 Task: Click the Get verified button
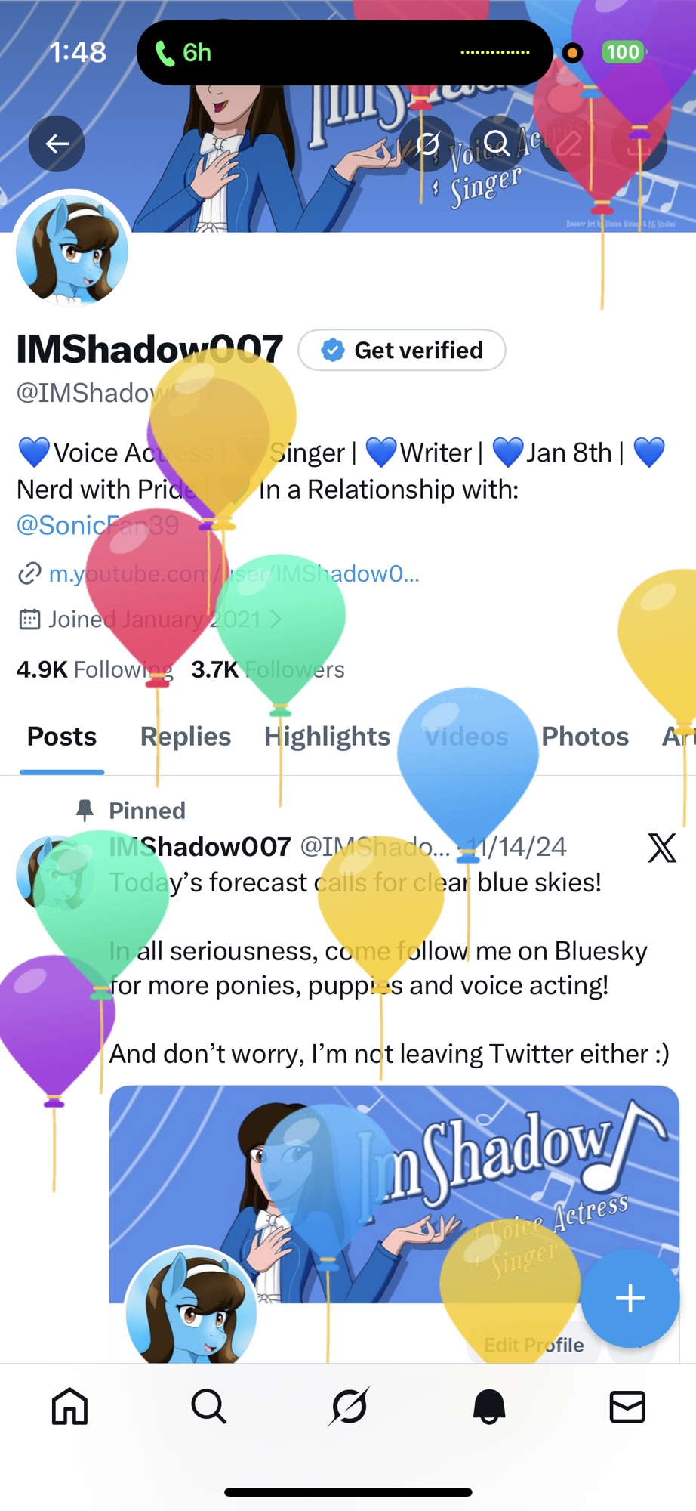pos(402,350)
